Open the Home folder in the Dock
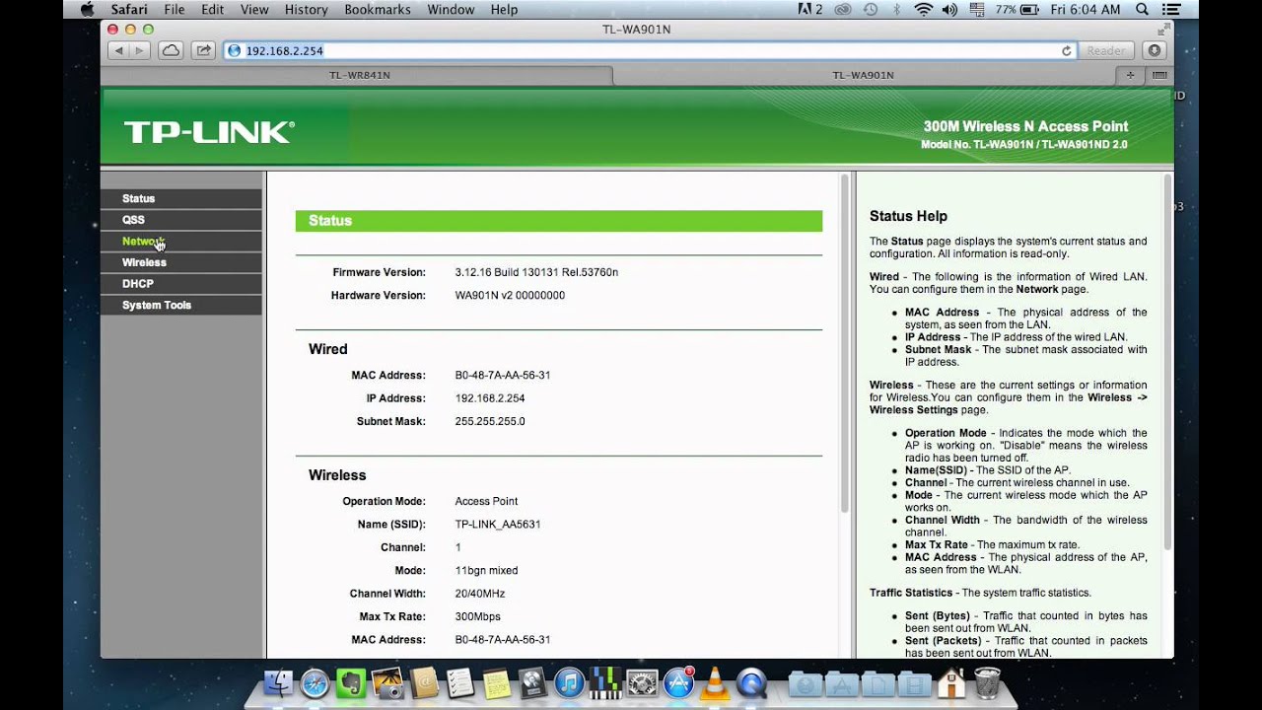 click(x=951, y=682)
